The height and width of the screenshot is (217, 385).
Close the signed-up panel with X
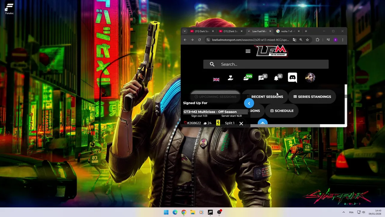point(241,124)
